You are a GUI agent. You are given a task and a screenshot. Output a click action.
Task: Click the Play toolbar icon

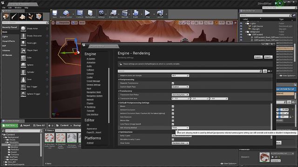148,13
